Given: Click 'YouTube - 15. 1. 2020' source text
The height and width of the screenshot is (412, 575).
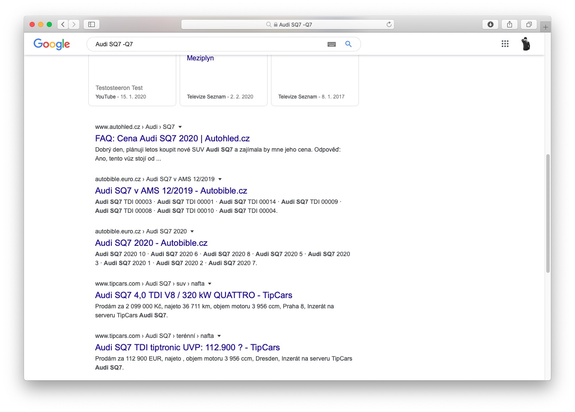Looking at the screenshot, I should click(121, 97).
